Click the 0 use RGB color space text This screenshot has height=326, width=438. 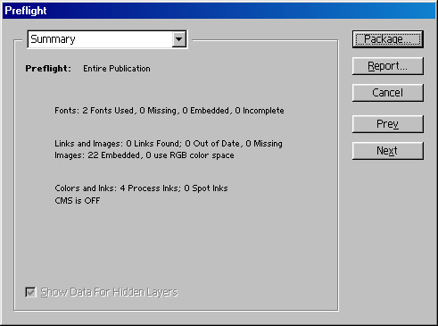click(x=190, y=155)
